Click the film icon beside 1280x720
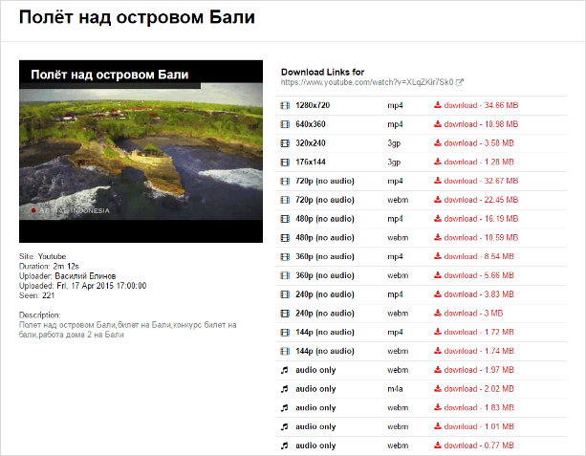586x456 pixels. 285,105
